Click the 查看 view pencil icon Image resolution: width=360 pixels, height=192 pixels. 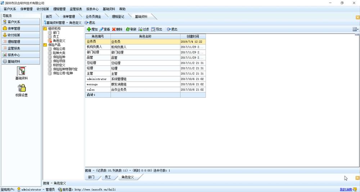[x=101, y=29]
